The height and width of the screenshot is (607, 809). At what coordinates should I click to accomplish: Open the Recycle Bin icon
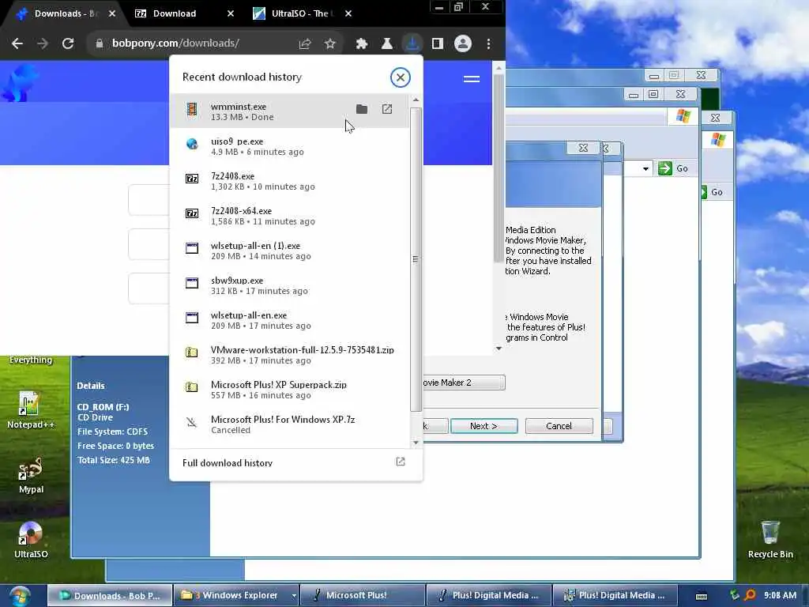coord(770,539)
